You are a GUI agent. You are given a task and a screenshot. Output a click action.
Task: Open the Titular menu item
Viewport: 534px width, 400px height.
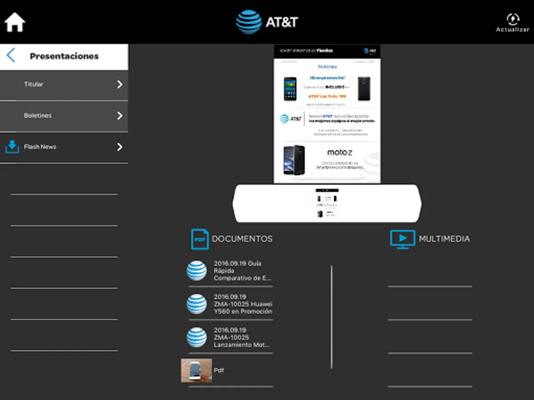pos(64,85)
